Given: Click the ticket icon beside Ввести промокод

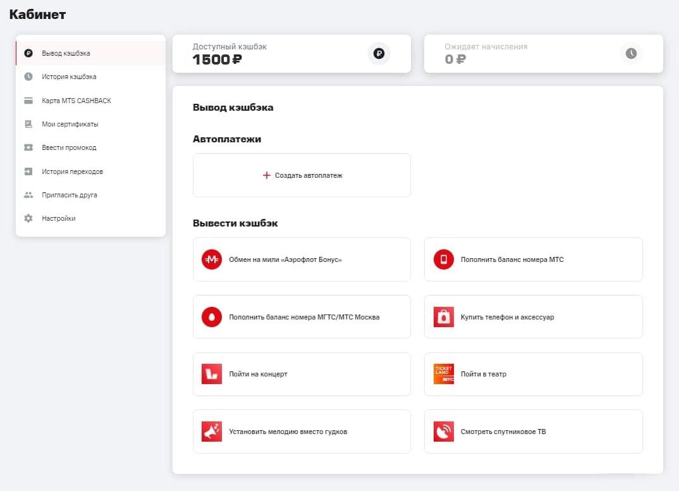Looking at the screenshot, I should coord(28,147).
